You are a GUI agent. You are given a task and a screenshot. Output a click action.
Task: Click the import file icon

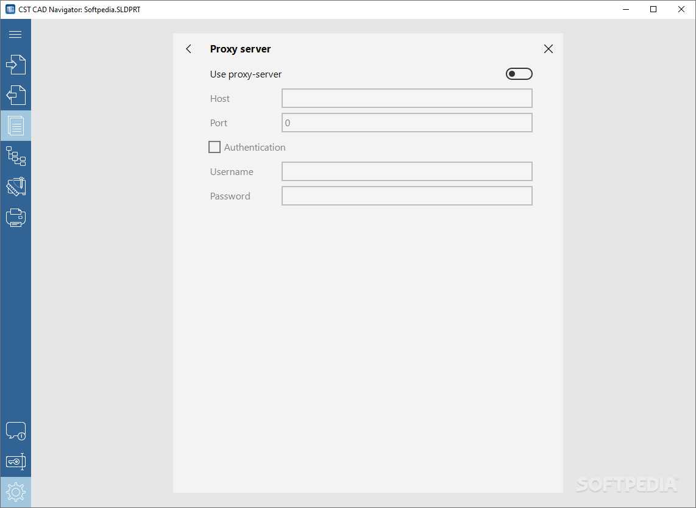[15, 65]
